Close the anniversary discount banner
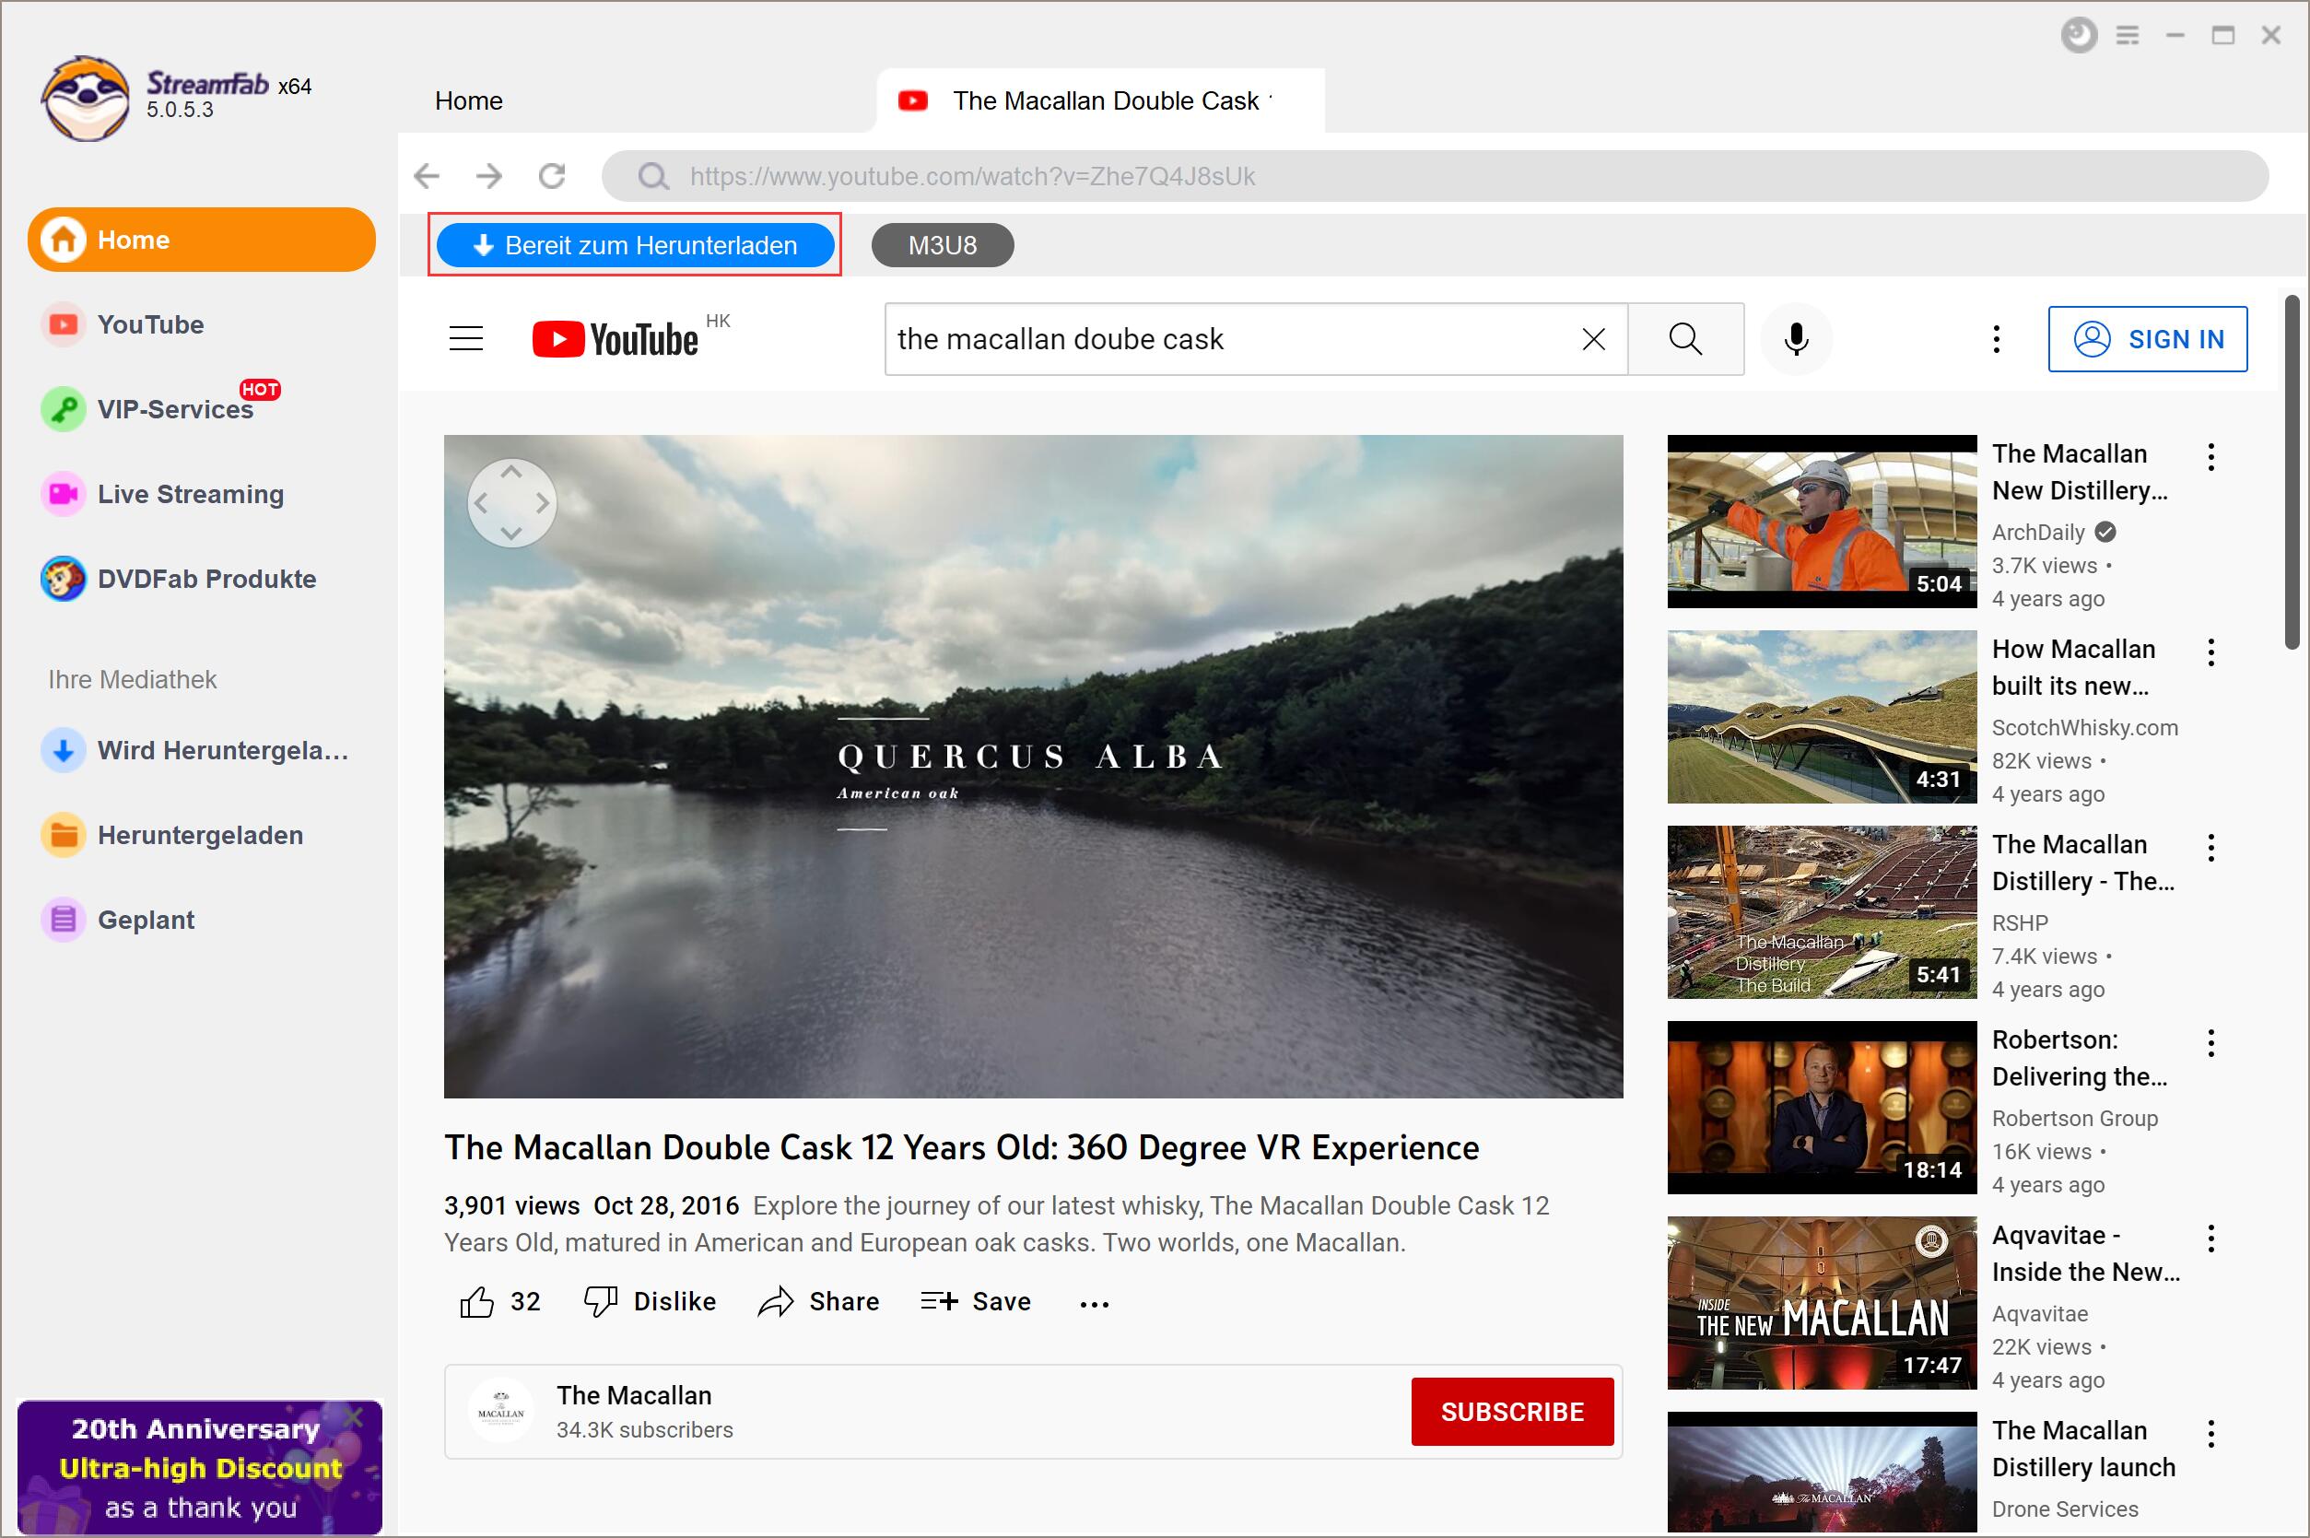2310x1538 pixels. tap(355, 1416)
